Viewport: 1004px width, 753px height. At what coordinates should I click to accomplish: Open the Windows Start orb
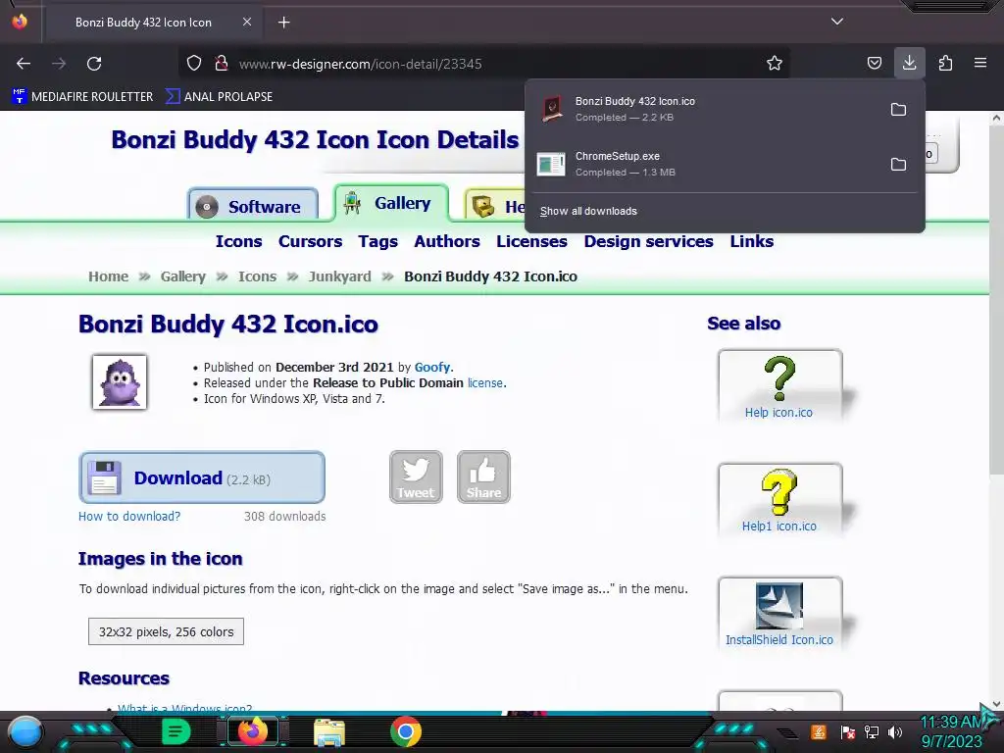tap(25, 731)
